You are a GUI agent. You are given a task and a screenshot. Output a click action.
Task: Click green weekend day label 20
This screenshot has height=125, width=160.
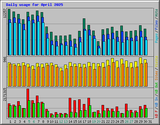[x=98, y=122]
